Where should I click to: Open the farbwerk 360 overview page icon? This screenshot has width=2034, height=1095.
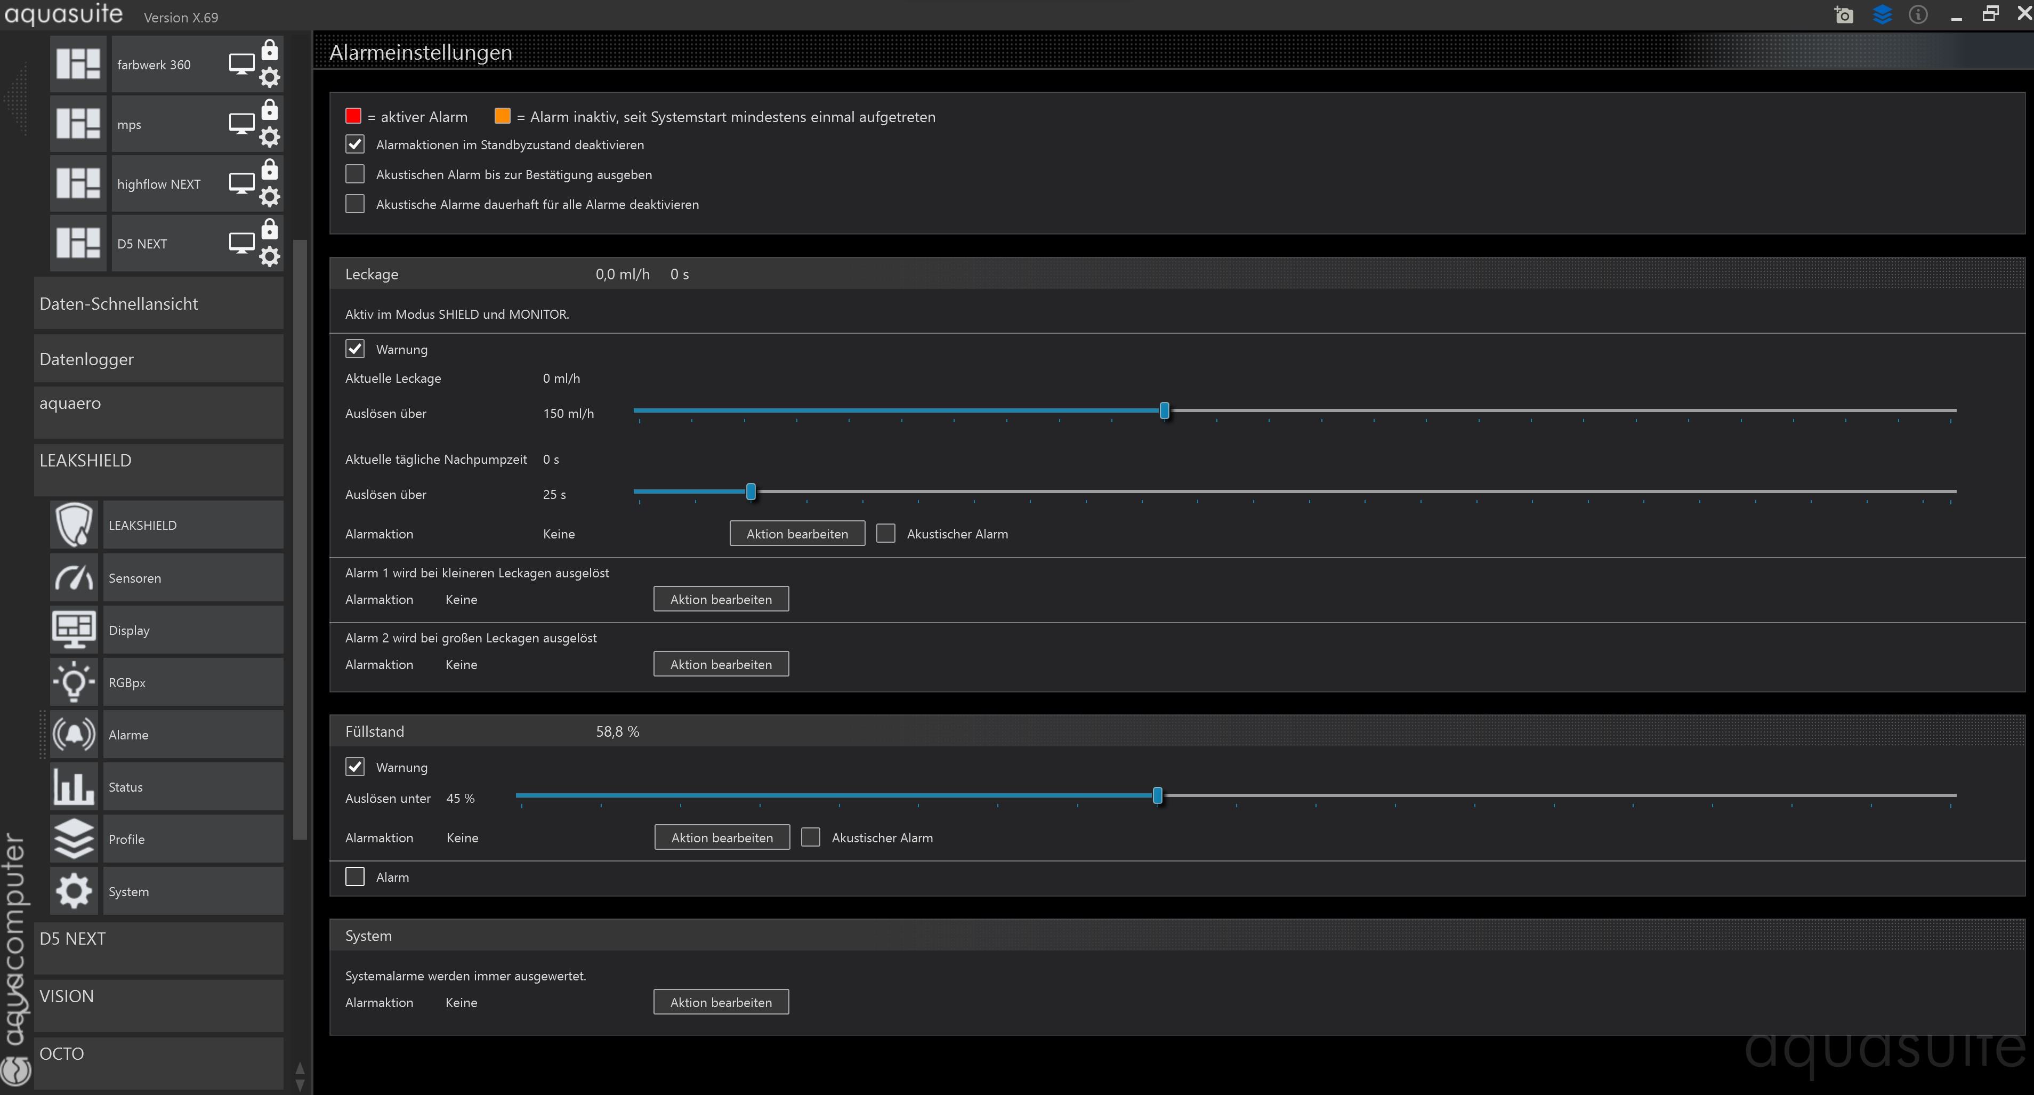click(78, 64)
